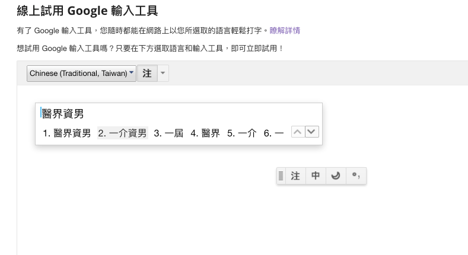Click the 線上試用 Google 輸入工具 heading
The image size is (468, 255).
tap(88, 11)
